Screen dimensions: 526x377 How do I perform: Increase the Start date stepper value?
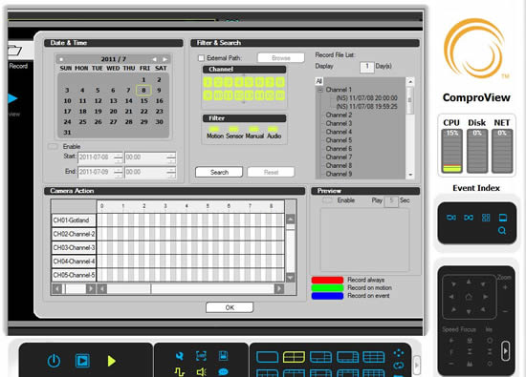click(118, 155)
